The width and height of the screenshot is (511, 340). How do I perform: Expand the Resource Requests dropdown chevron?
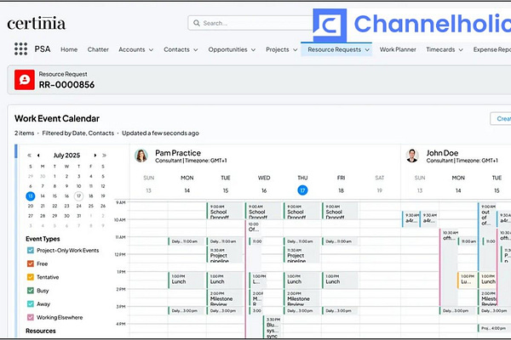pos(367,50)
